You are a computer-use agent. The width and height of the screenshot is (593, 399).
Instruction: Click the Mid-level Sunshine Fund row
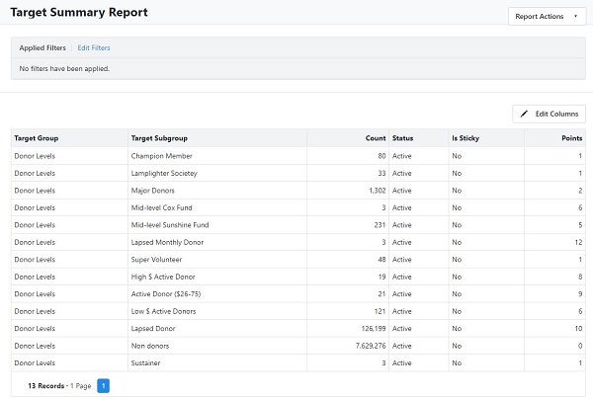[298, 225]
